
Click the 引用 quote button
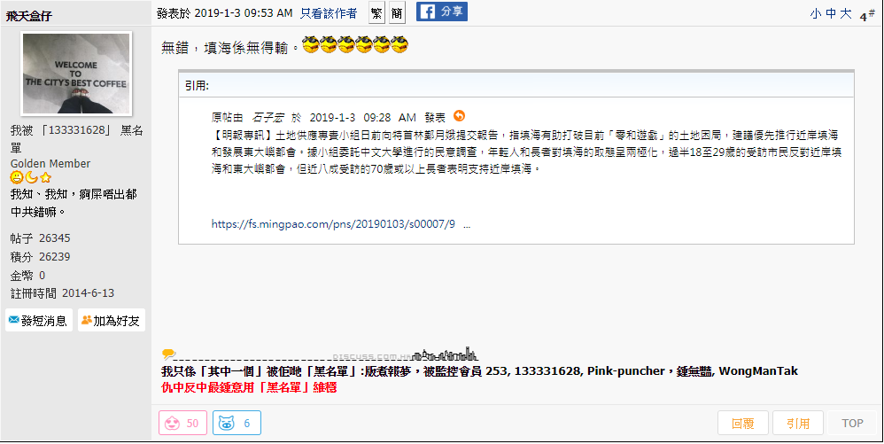798,423
